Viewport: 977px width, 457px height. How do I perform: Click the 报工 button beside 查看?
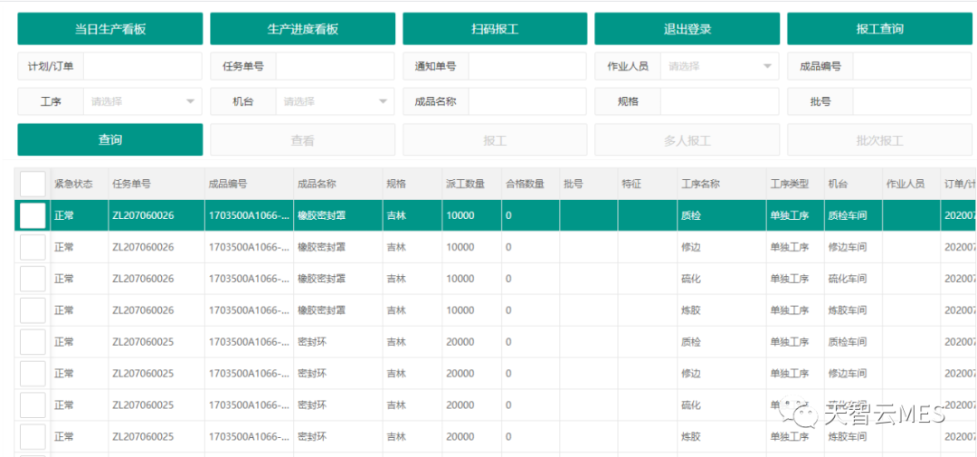point(495,139)
